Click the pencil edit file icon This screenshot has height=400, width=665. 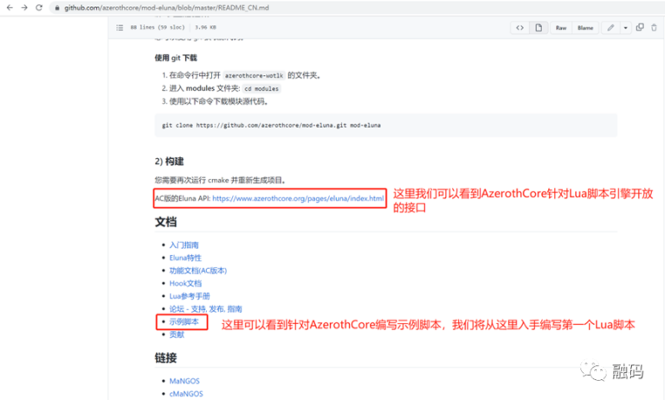(x=610, y=28)
